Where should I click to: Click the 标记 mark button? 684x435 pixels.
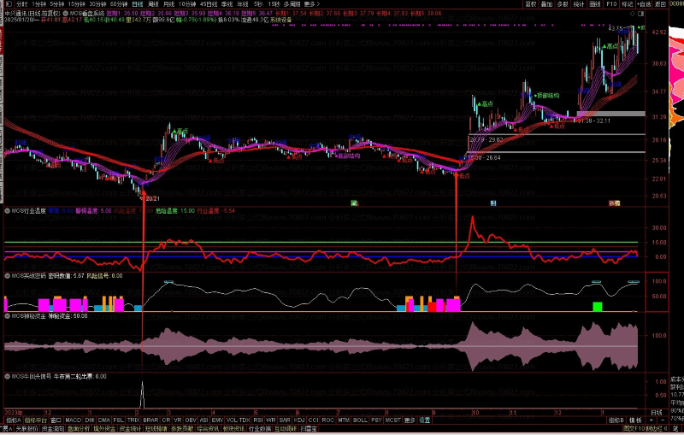click(628, 4)
